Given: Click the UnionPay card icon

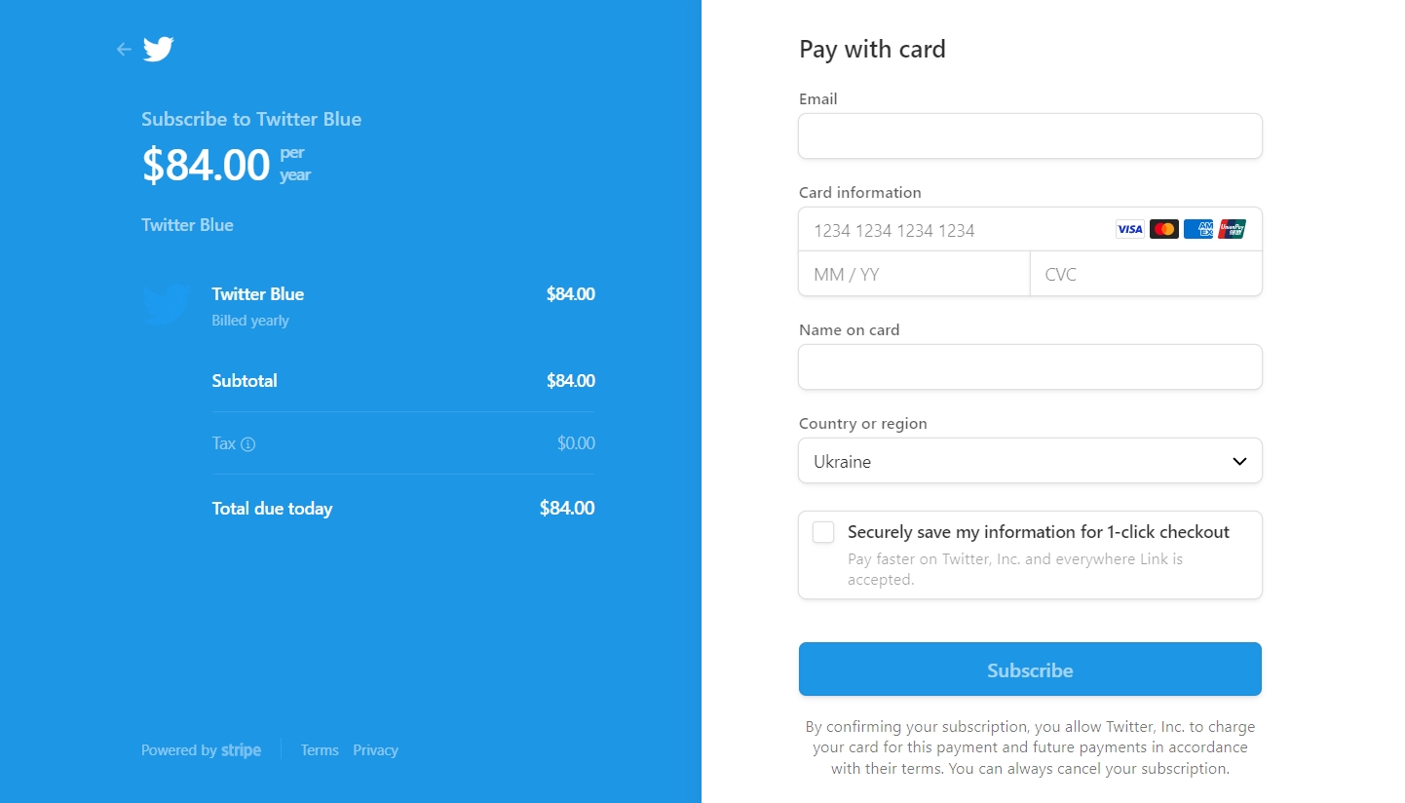Looking at the screenshot, I should click(1232, 230).
